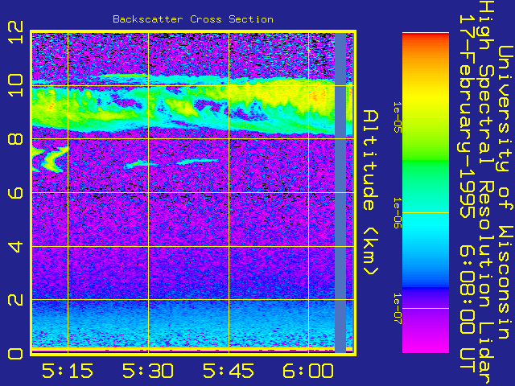Click the 5:30 time axis label
Viewport: 515px width, 386px height.
click(x=148, y=371)
